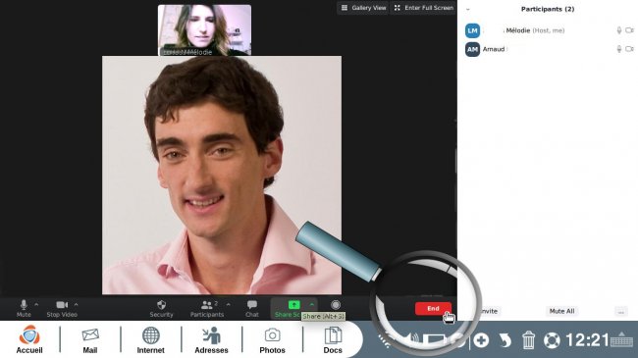Click the red End meeting button
Image resolution: width=638 pixels, height=358 pixels.
tap(433, 308)
